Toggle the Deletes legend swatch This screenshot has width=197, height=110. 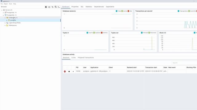point(102,33)
